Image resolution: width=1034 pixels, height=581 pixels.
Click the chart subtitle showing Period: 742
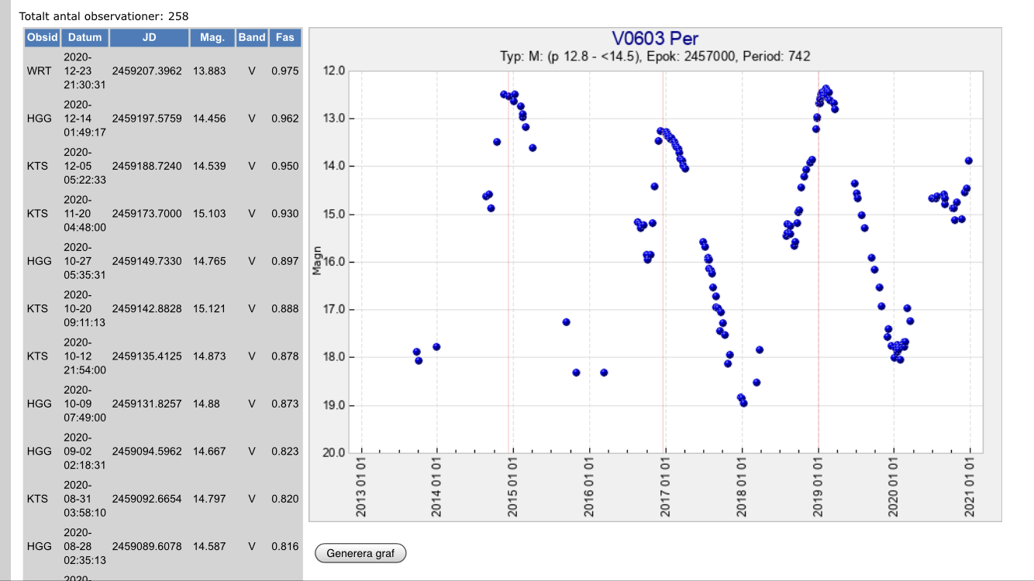coord(655,57)
